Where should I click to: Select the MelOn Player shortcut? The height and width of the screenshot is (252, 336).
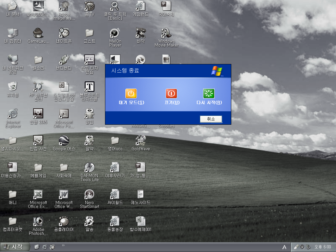(115, 38)
